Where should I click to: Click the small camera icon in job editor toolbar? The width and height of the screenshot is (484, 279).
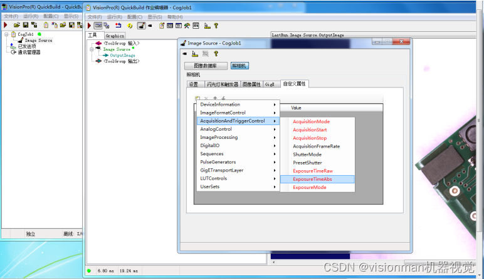coord(150,26)
